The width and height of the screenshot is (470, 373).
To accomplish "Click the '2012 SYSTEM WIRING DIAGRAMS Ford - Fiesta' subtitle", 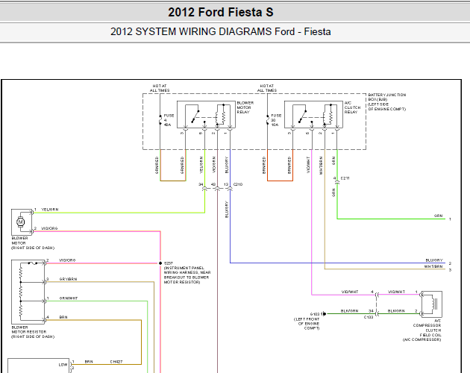I will (x=221, y=31).
